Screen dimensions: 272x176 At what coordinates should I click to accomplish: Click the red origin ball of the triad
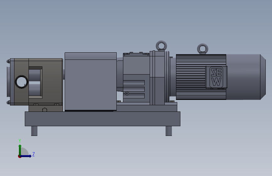tap(19, 156)
